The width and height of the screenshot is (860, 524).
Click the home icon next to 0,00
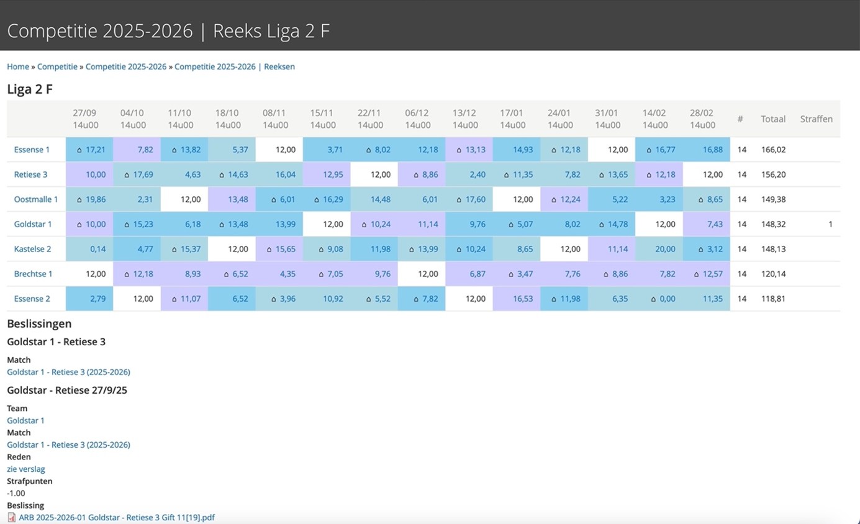(x=653, y=299)
